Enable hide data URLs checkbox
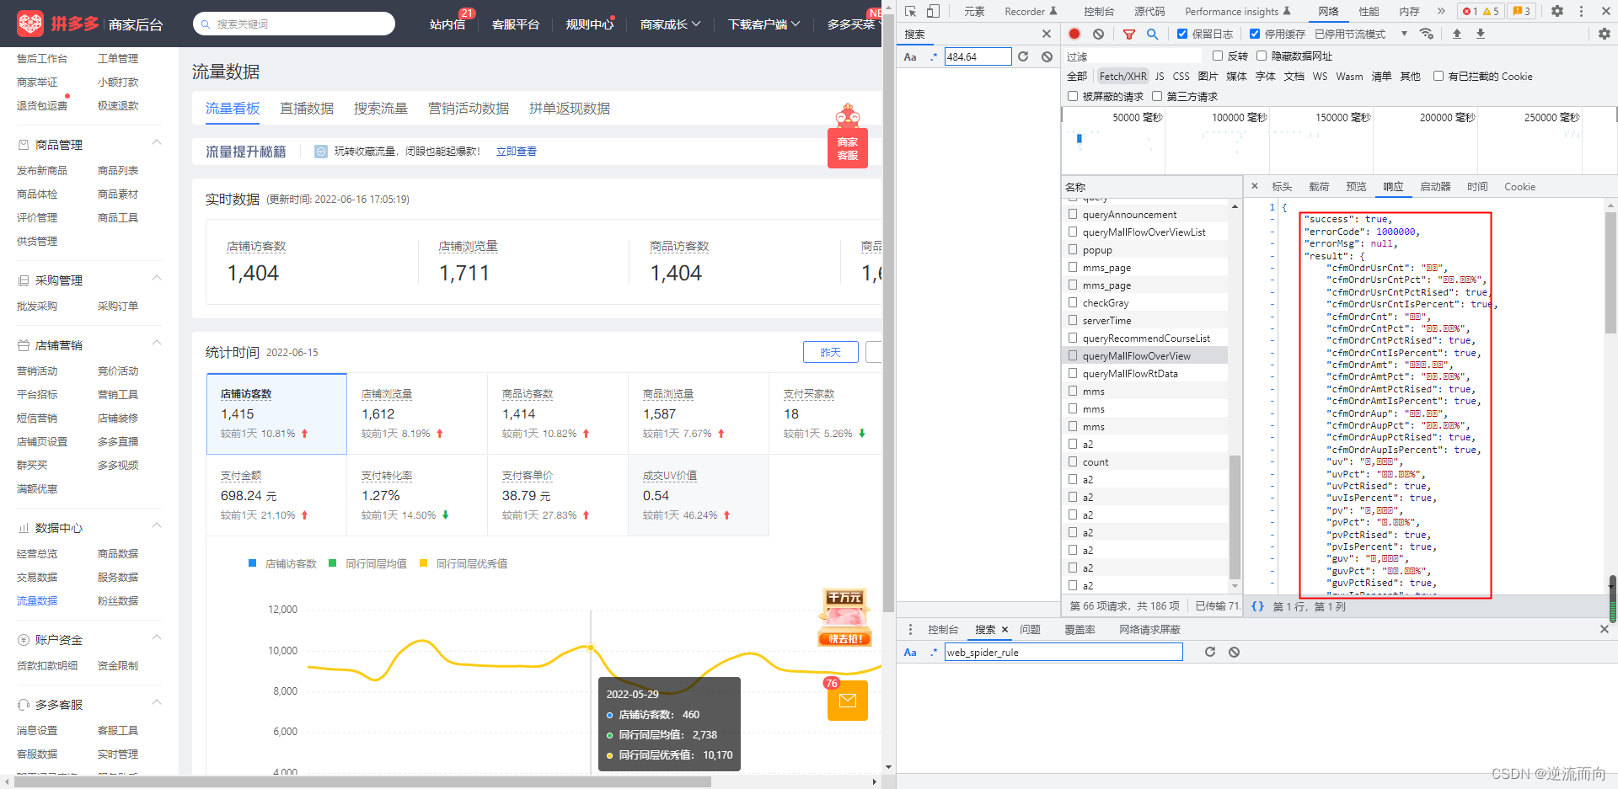Image resolution: width=1618 pixels, height=789 pixels. [1262, 56]
